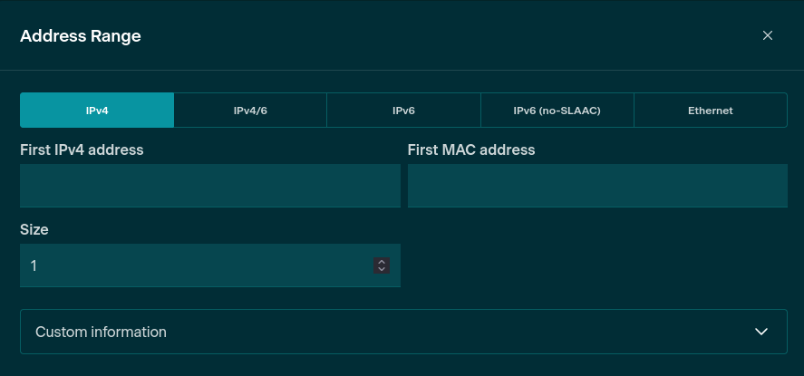
Task: Click the value 1 in Size field
Action: [34, 265]
